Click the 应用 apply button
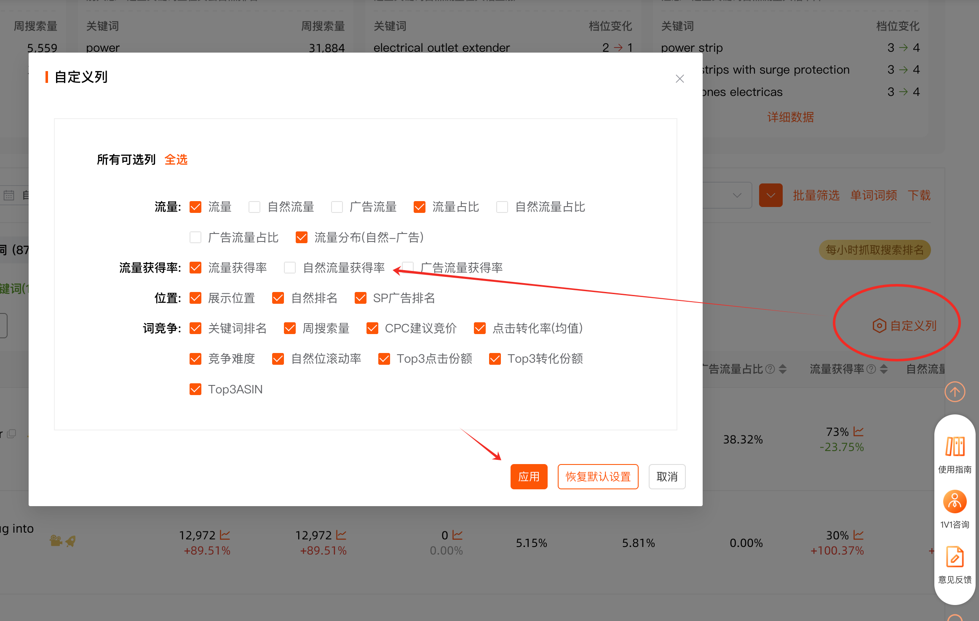The image size is (979, 621). tap(529, 477)
